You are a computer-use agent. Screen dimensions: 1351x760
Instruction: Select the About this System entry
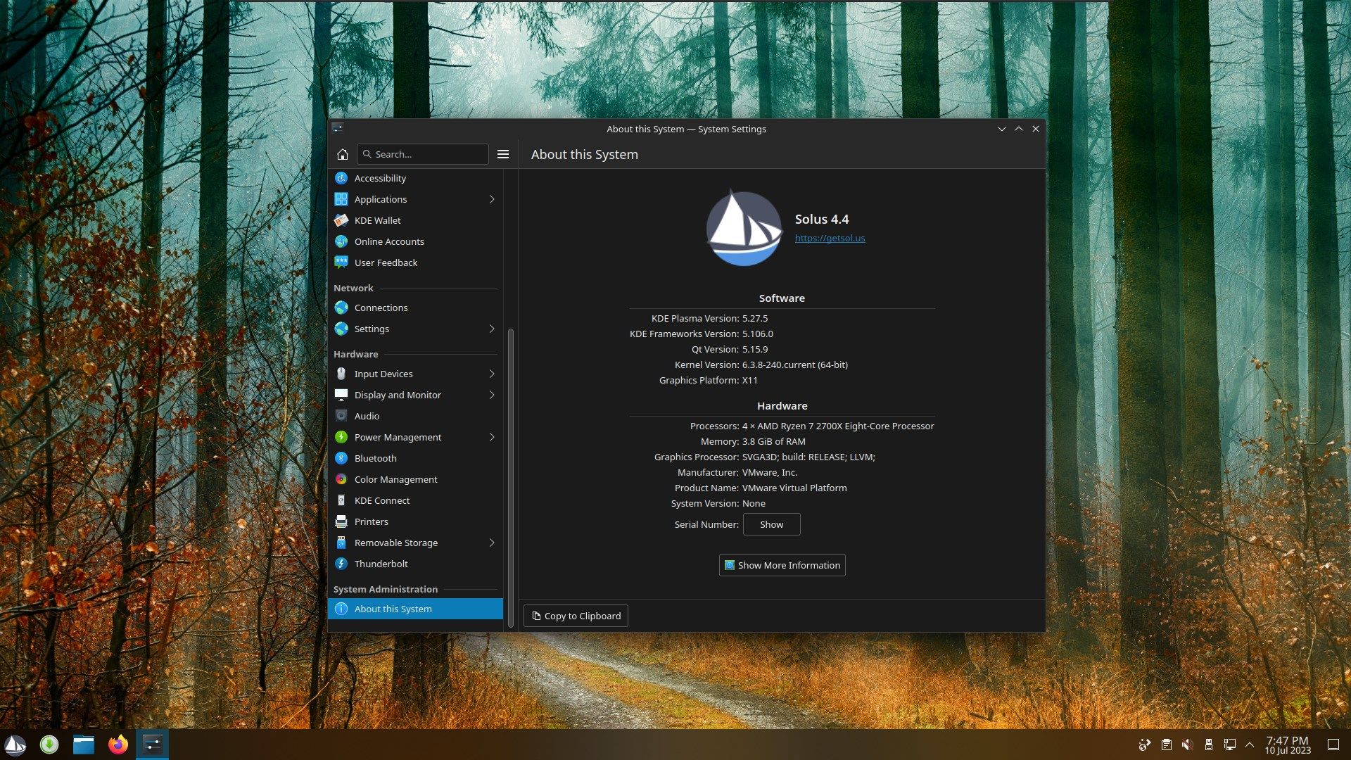pos(393,608)
